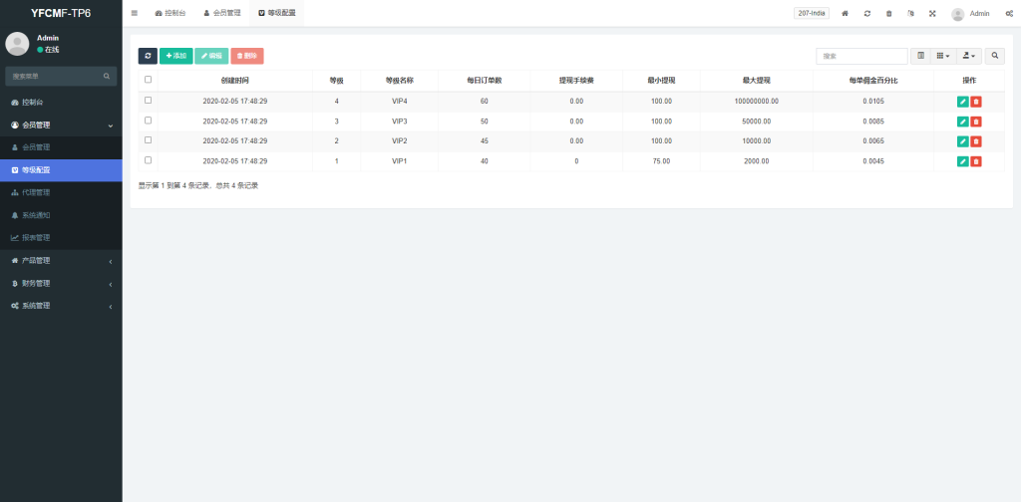Tick the checkbox for the VIP1 row
Viewport: 1021px width, 502px height.
pos(149,160)
